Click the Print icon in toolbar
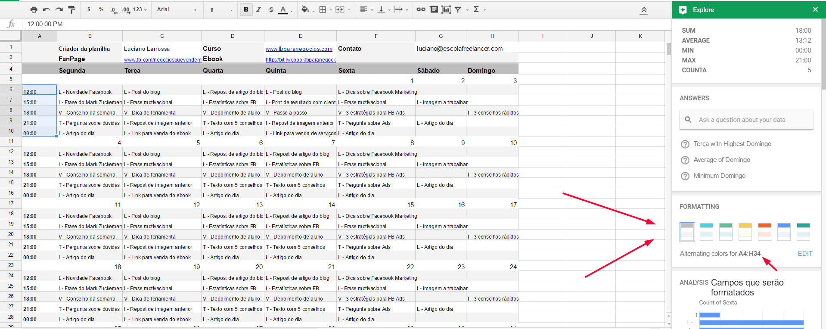This screenshot has height=329, width=826. click(x=34, y=9)
